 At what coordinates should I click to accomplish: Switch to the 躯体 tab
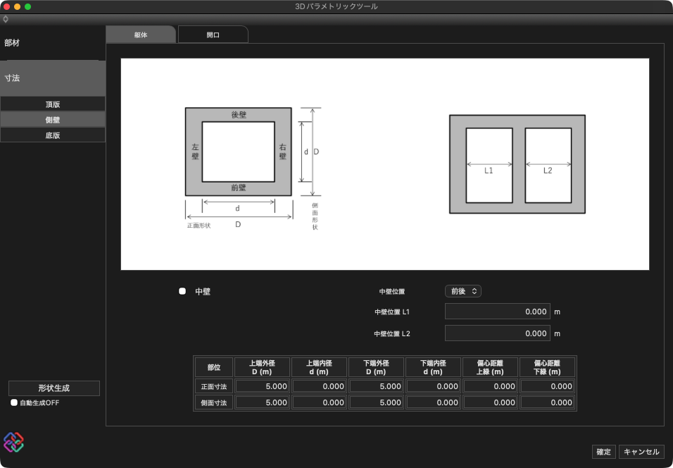point(140,35)
